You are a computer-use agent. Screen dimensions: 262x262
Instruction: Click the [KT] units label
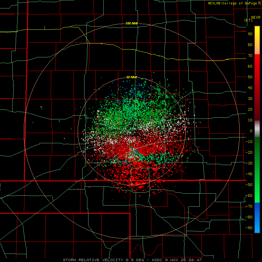click(x=249, y=20)
